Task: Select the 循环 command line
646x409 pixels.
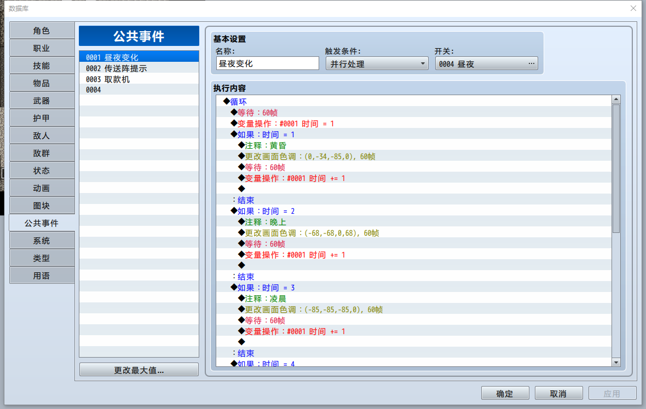Action: coord(414,101)
